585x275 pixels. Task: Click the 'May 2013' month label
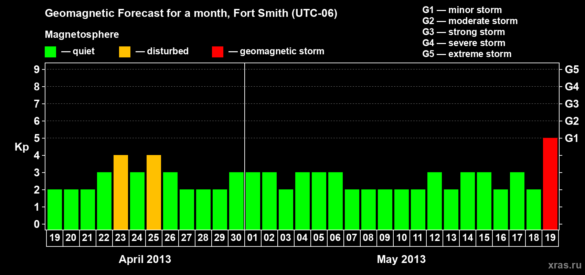[x=401, y=259]
